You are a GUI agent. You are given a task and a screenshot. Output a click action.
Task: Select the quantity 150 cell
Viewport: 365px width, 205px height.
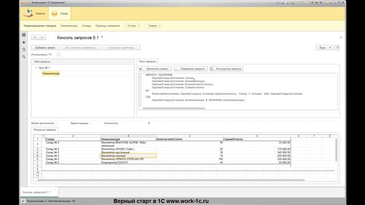click(189, 159)
